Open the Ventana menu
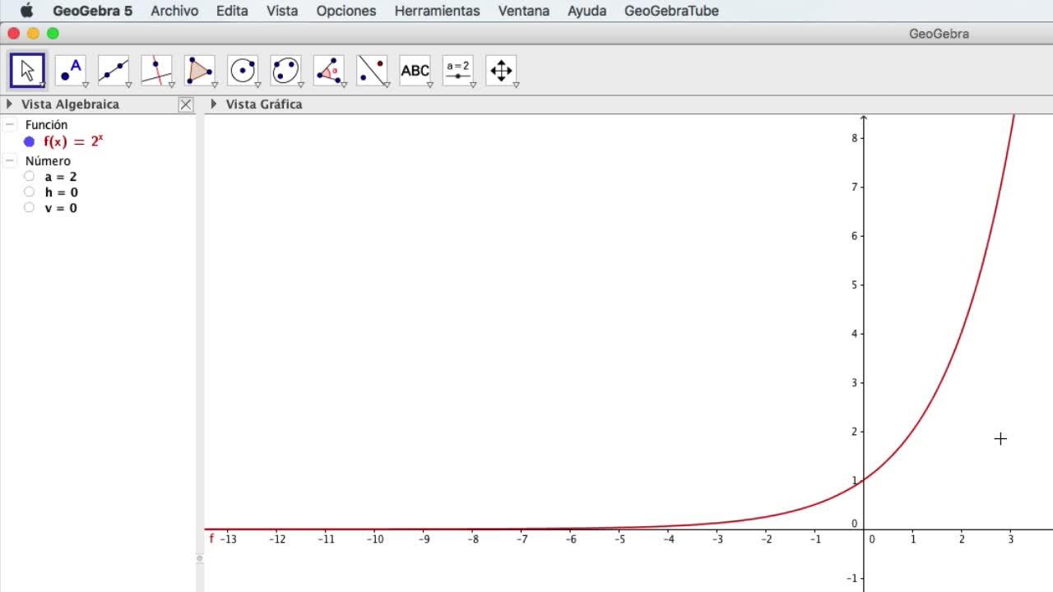This screenshot has height=592, width=1053. click(524, 11)
